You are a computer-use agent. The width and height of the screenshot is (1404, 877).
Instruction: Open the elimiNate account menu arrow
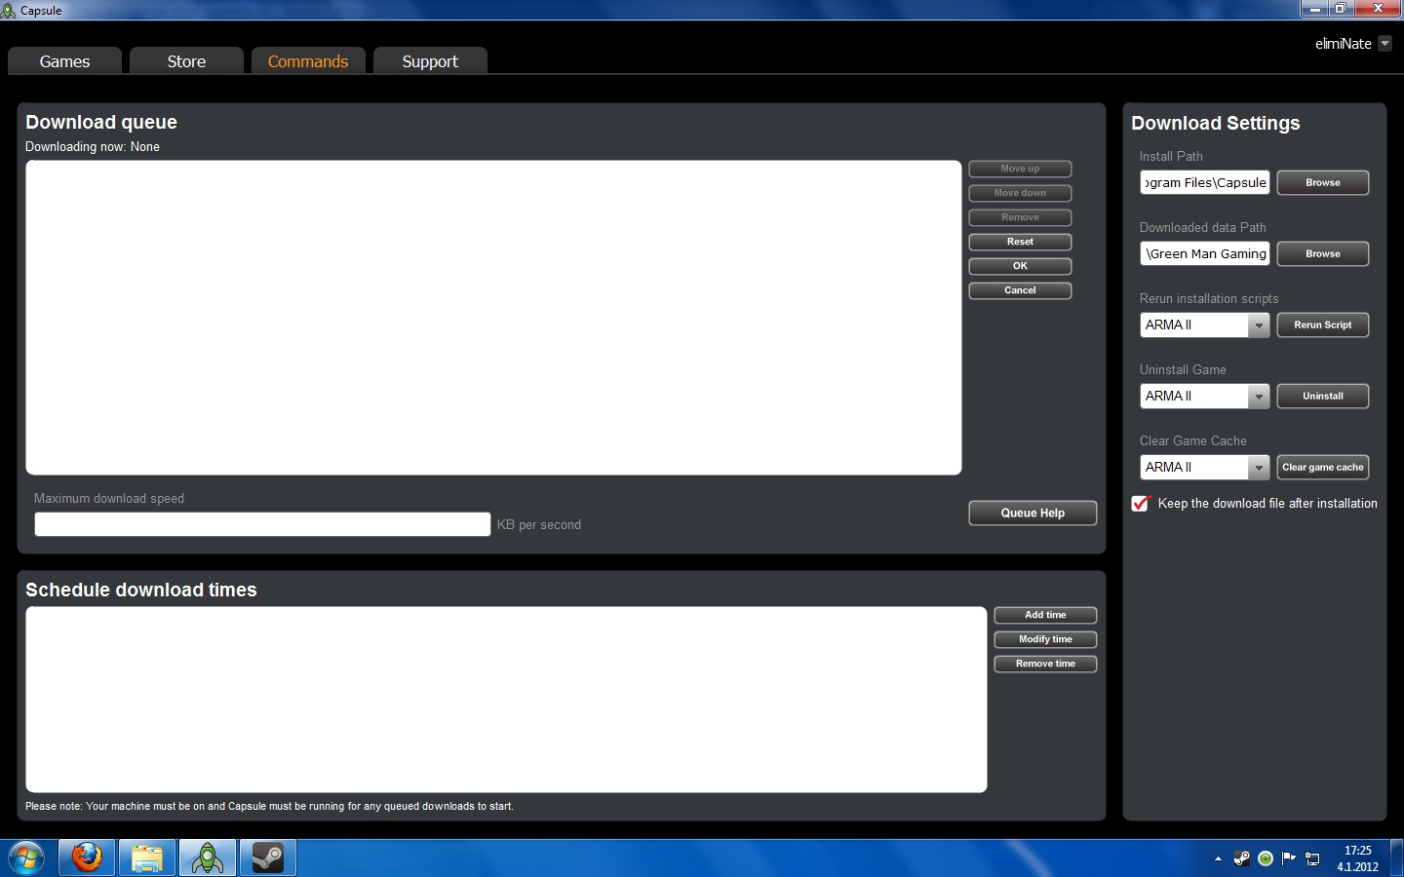coord(1384,44)
